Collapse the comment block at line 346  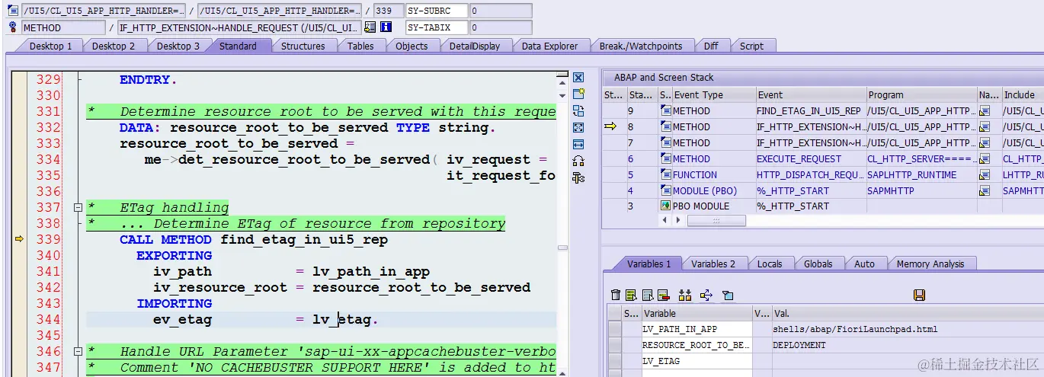pyautogui.click(x=77, y=351)
